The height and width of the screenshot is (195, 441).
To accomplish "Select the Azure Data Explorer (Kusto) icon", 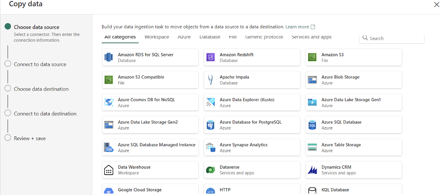I will (x=210, y=102).
